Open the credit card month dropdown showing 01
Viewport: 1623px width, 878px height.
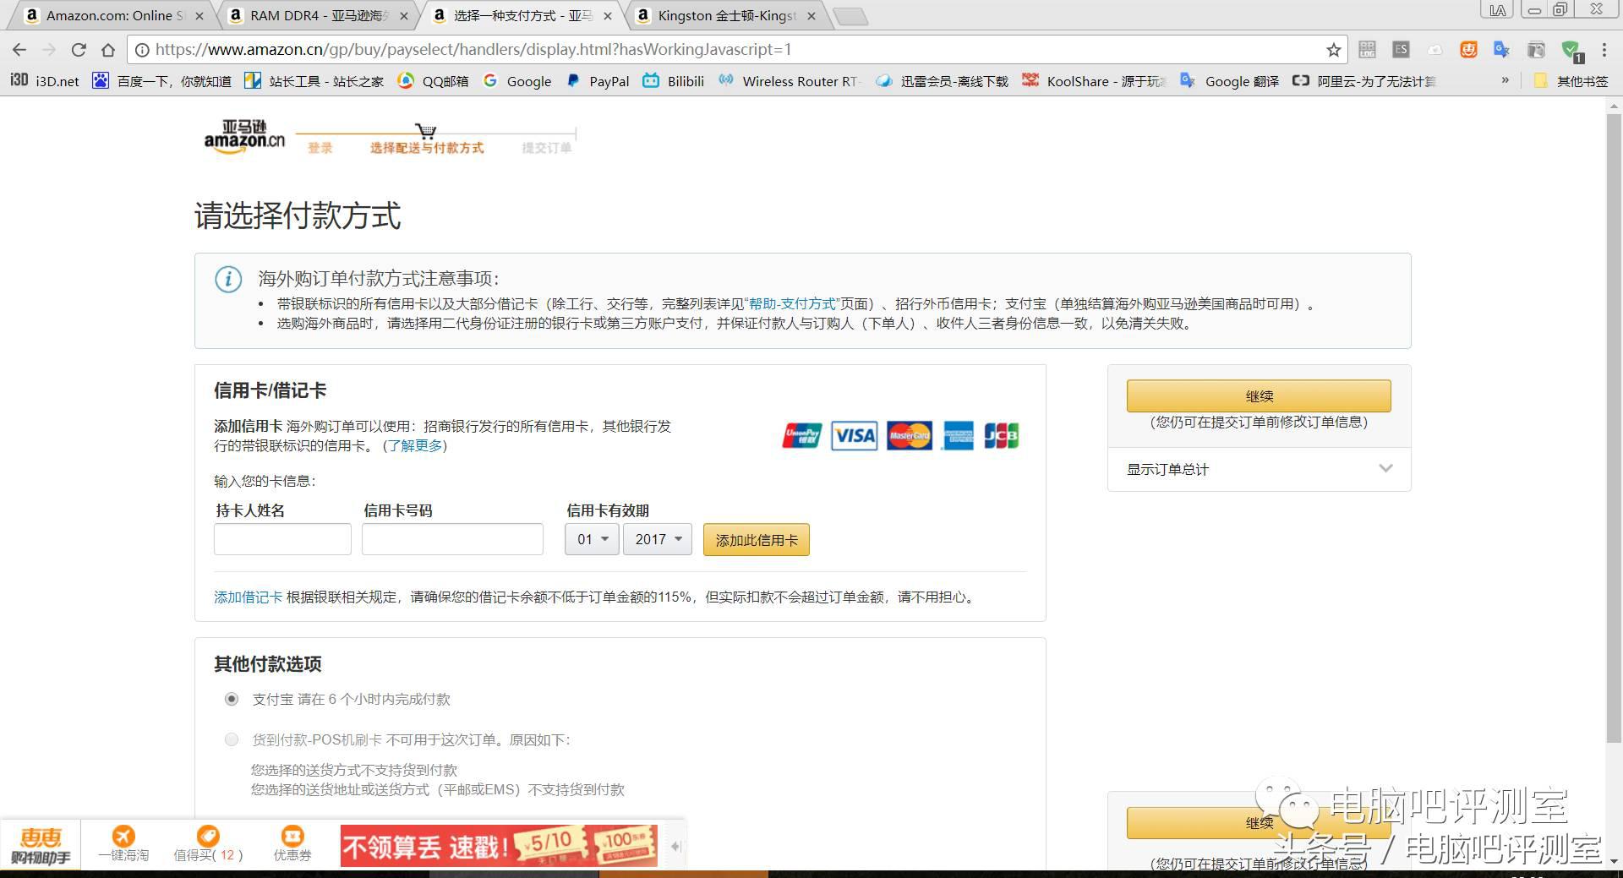click(591, 539)
